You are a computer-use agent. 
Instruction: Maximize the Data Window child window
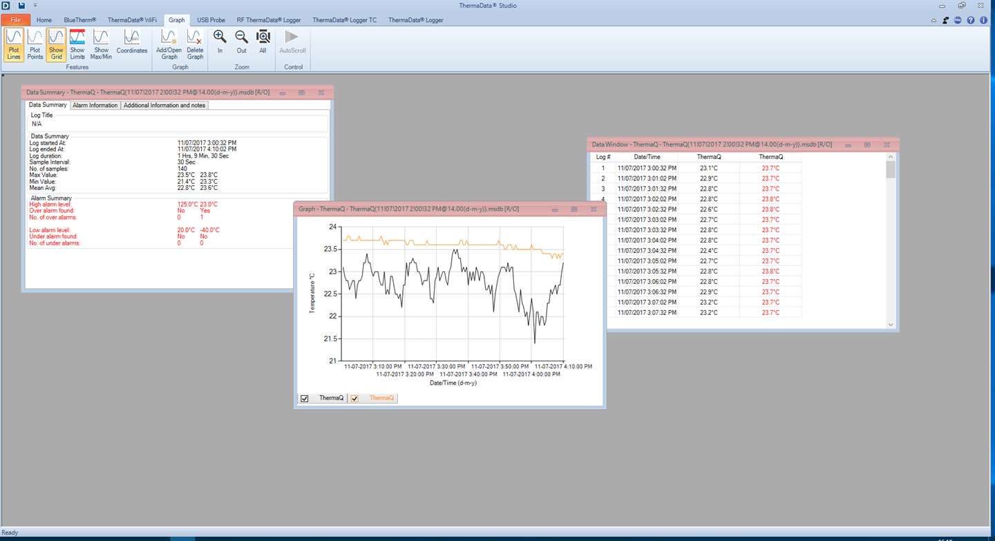tap(867, 144)
